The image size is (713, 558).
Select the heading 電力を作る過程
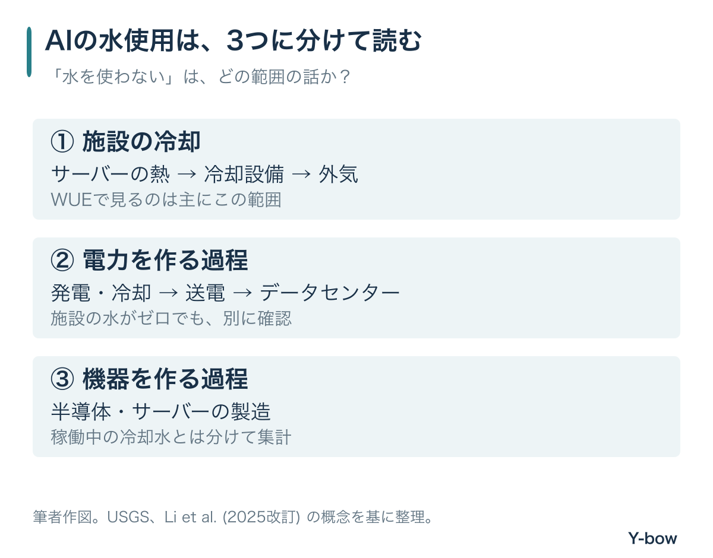coord(165,261)
